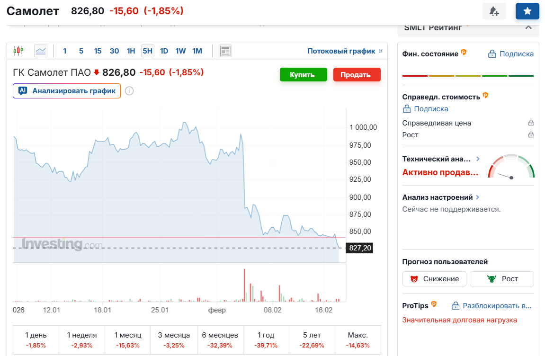Click the Самолет title in header
Screen dimensions: 545x356
(x=33, y=11)
